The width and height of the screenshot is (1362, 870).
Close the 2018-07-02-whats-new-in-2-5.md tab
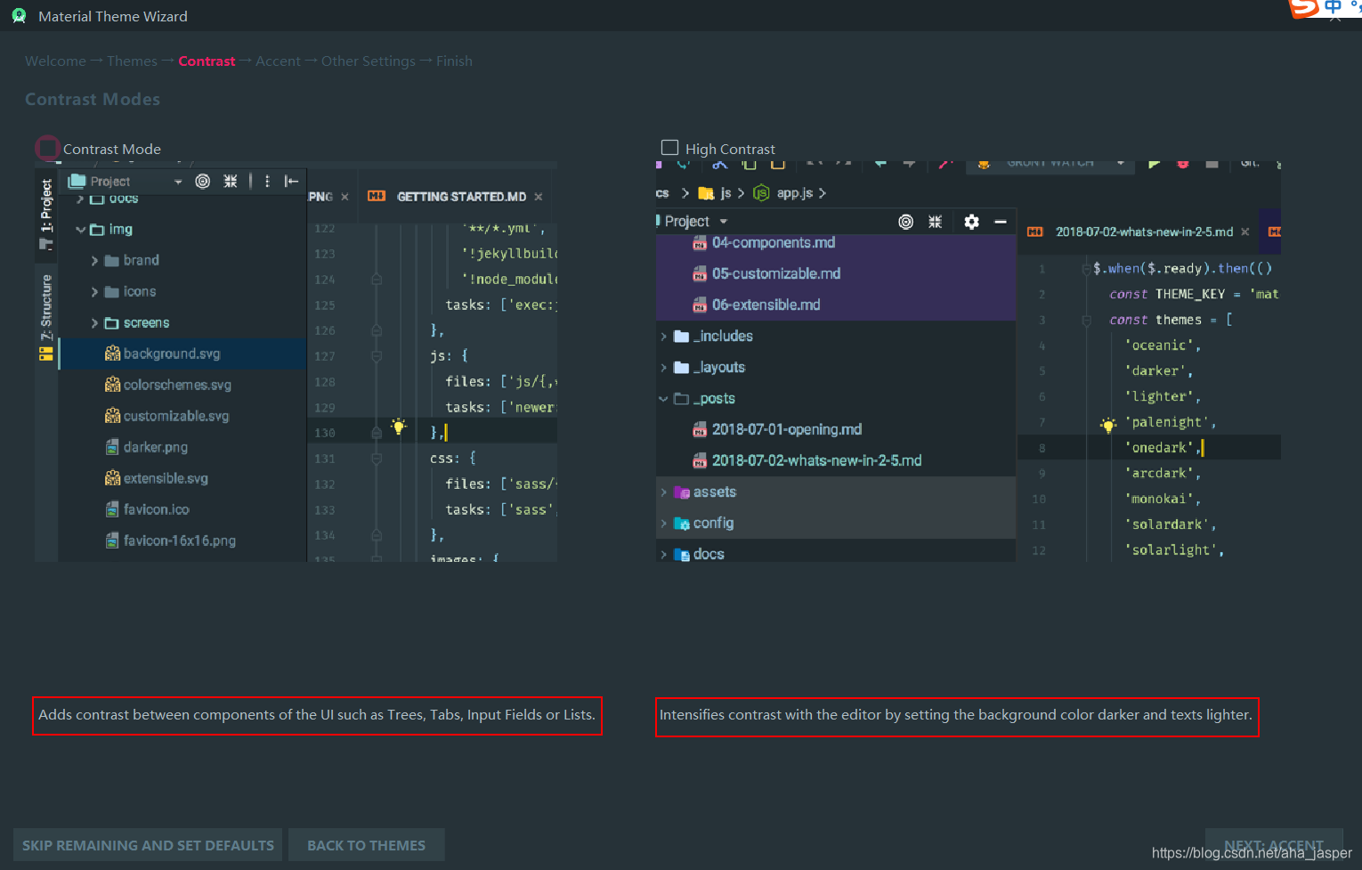(x=1245, y=232)
